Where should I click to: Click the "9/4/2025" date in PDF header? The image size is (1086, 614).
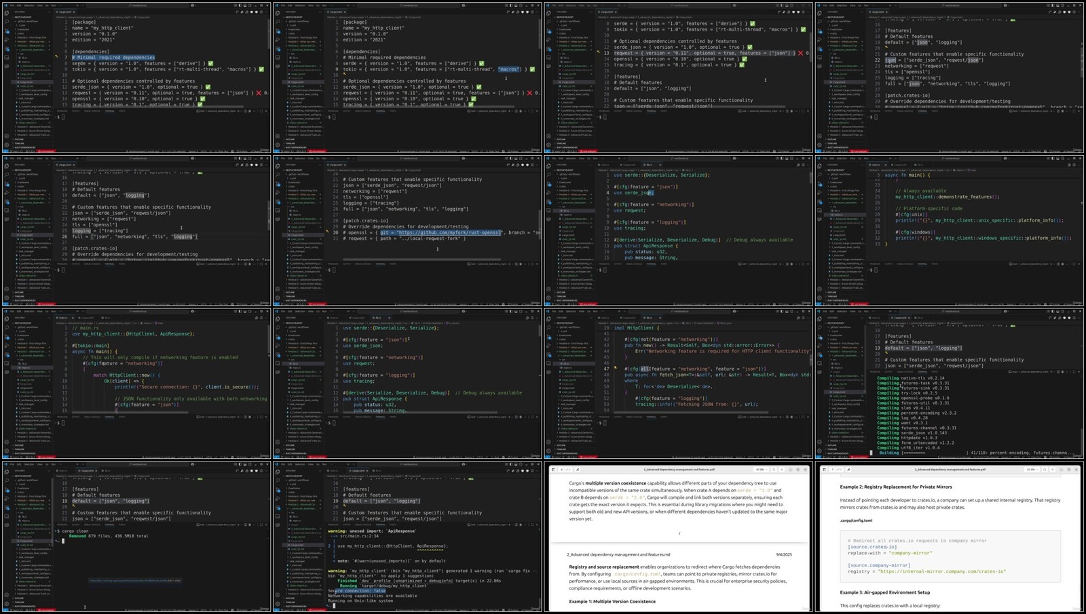point(784,554)
